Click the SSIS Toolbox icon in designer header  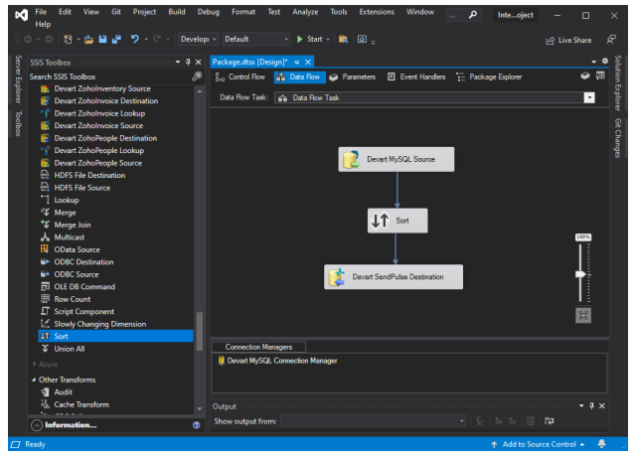584,76
